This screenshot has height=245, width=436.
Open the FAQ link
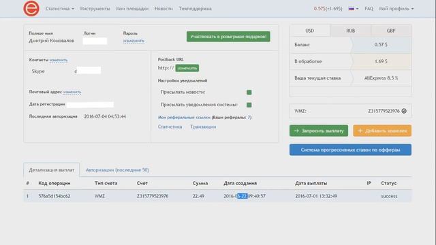pos(369,9)
